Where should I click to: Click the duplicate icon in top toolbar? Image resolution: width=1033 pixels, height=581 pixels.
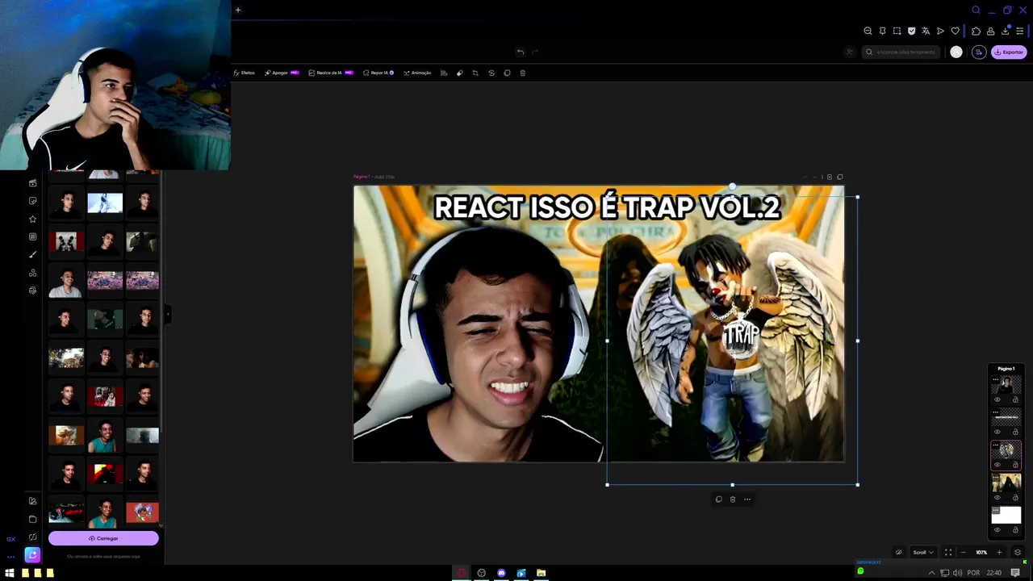507,73
